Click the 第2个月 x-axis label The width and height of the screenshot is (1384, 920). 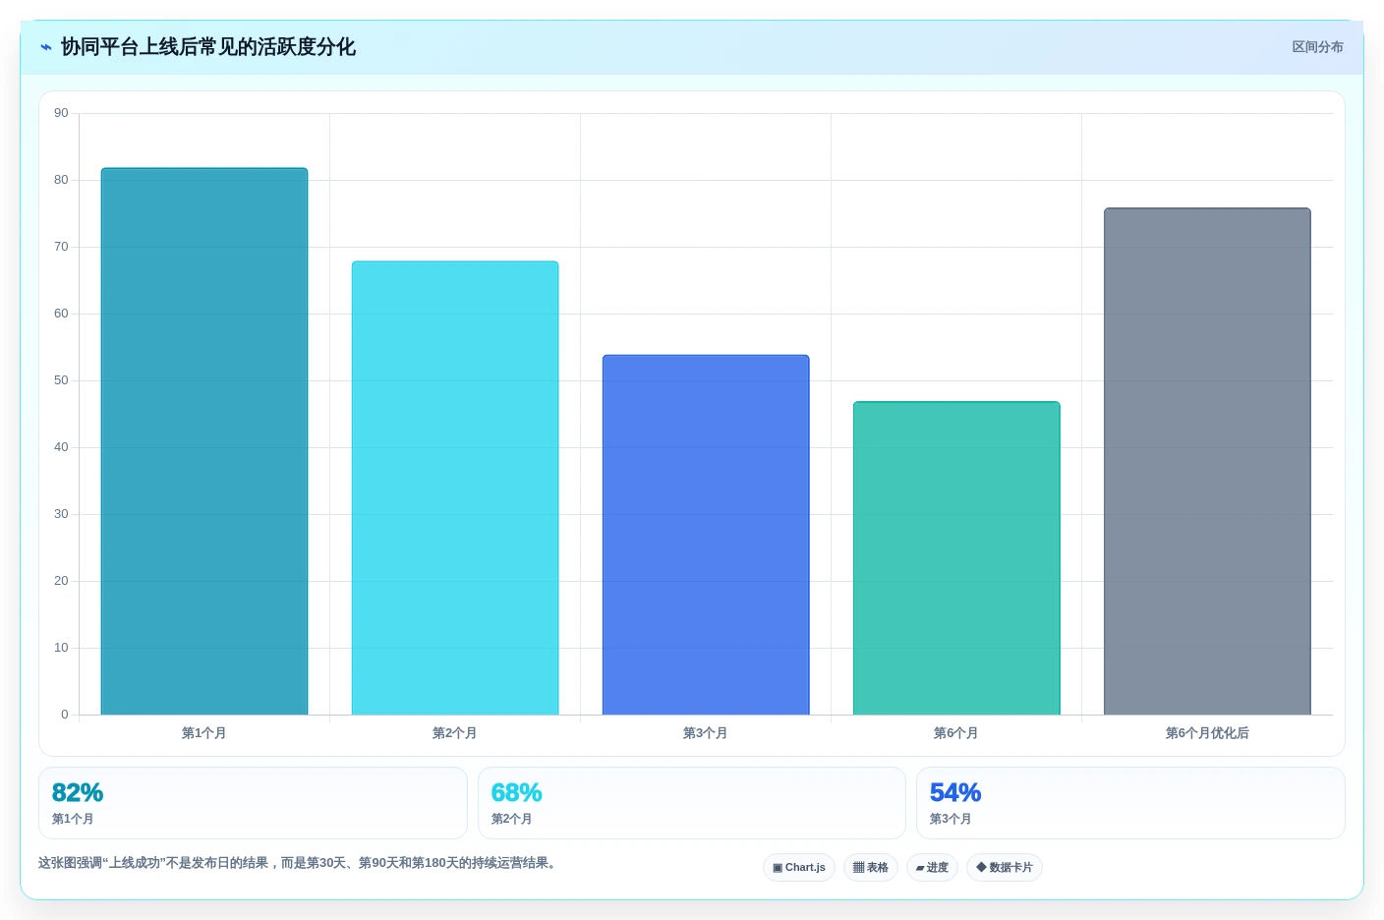455,733
